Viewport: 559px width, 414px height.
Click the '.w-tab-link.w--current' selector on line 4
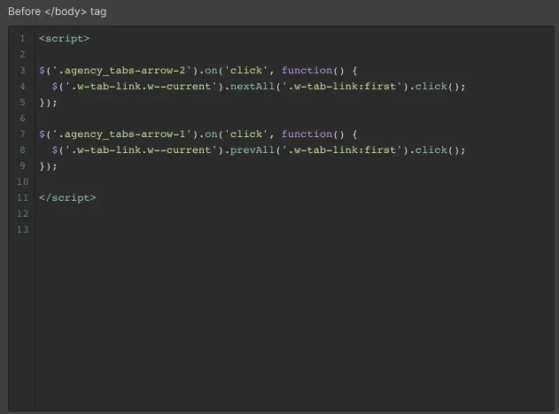141,87
